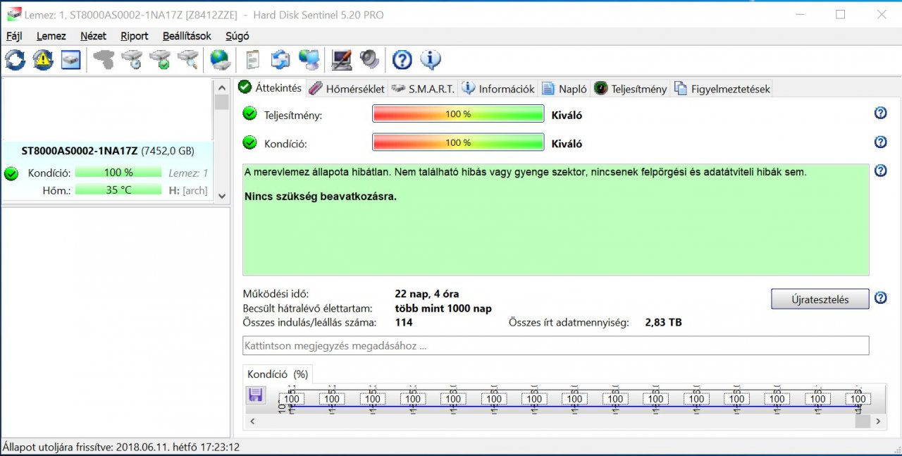
Task: Click the chart horizontal scrollbar thumb
Action: [x=863, y=421]
